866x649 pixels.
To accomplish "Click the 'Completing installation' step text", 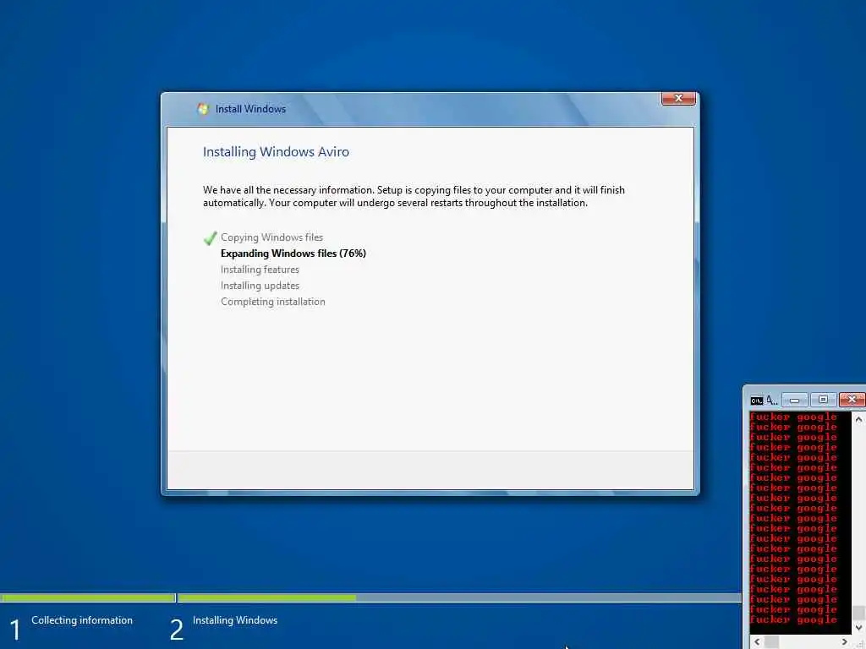I will pyautogui.click(x=273, y=302).
